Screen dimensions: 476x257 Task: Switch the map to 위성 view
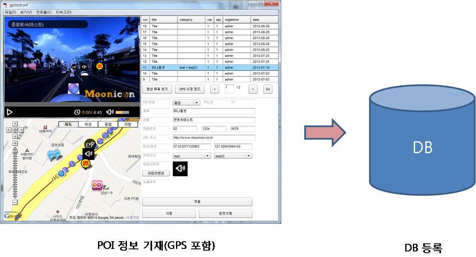(88, 125)
